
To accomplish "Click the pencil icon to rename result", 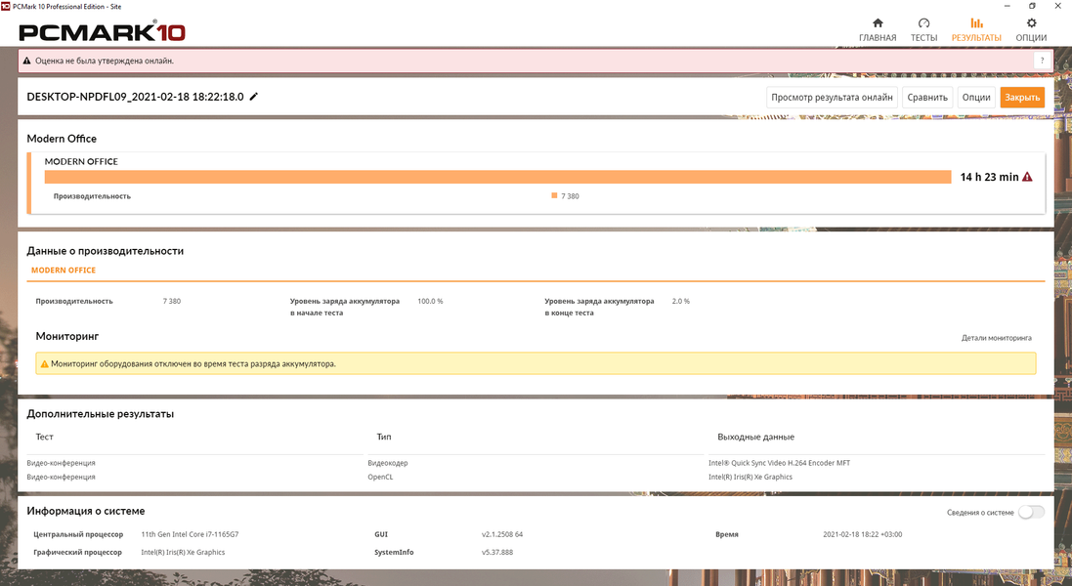I will [x=254, y=97].
